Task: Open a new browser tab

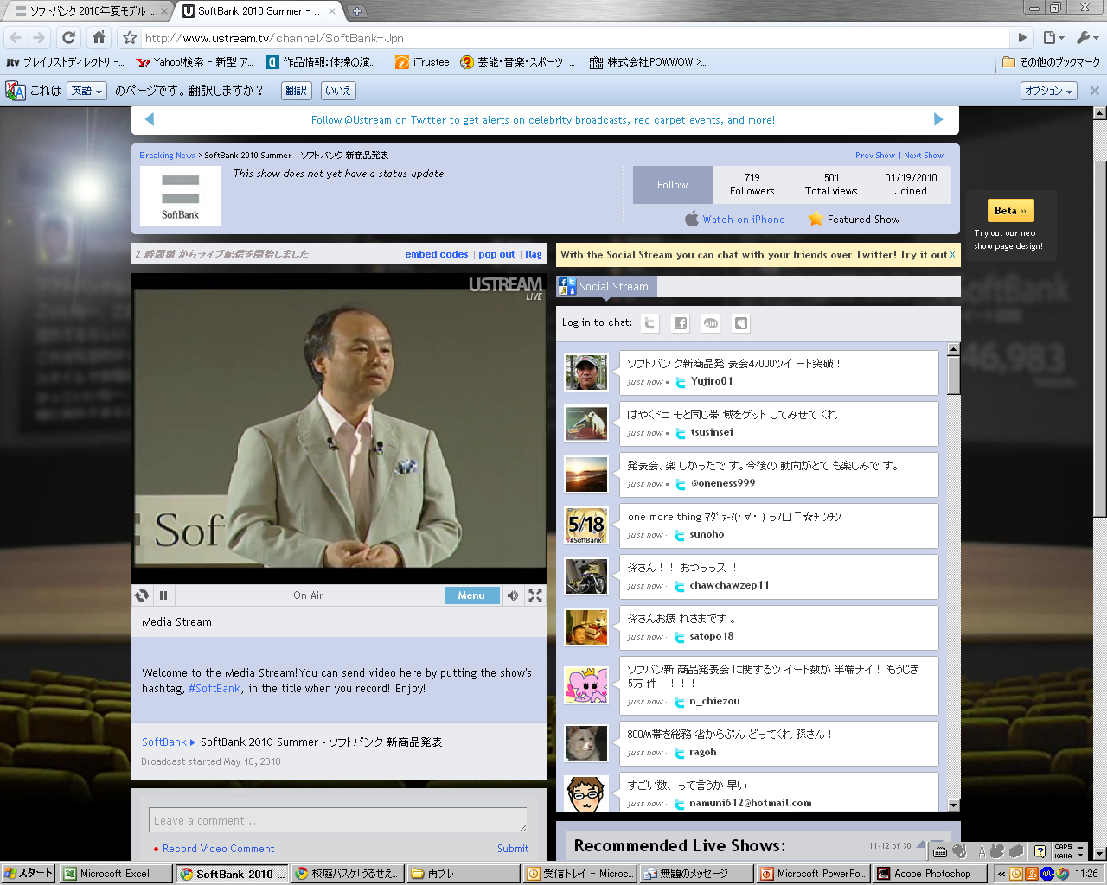Action: click(356, 11)
